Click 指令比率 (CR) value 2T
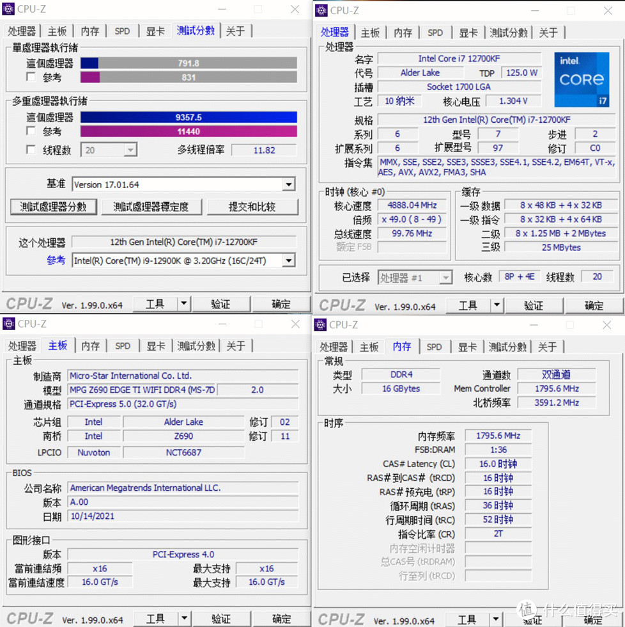The height and width of the screenshot is (627, 625). pyautogui.click(x=498, y=534)
